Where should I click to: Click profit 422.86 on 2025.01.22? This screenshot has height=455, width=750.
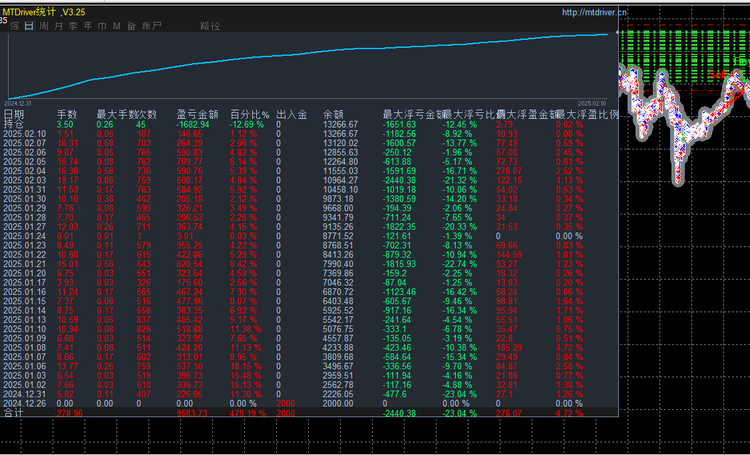pos(190,255)
